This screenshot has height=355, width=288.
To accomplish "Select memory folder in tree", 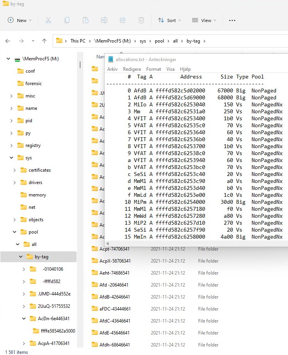I will [37, 195].
